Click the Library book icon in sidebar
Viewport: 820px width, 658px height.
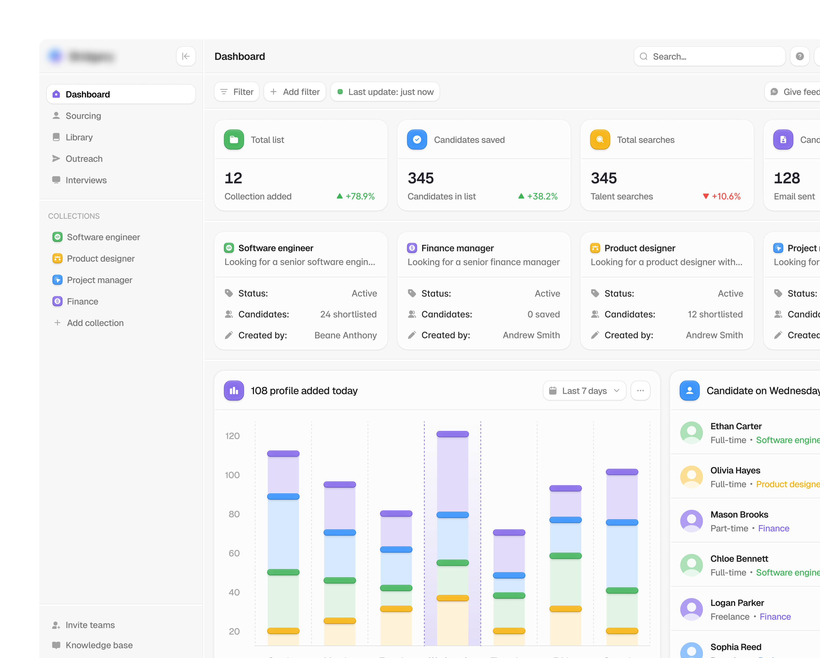click(x=56, y=137)
